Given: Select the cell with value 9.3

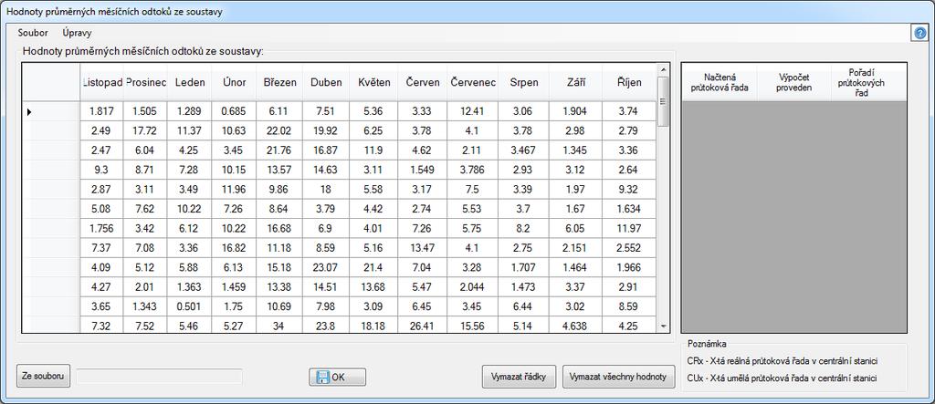Looking at the screenshot, I should click(x=102, y=170).
